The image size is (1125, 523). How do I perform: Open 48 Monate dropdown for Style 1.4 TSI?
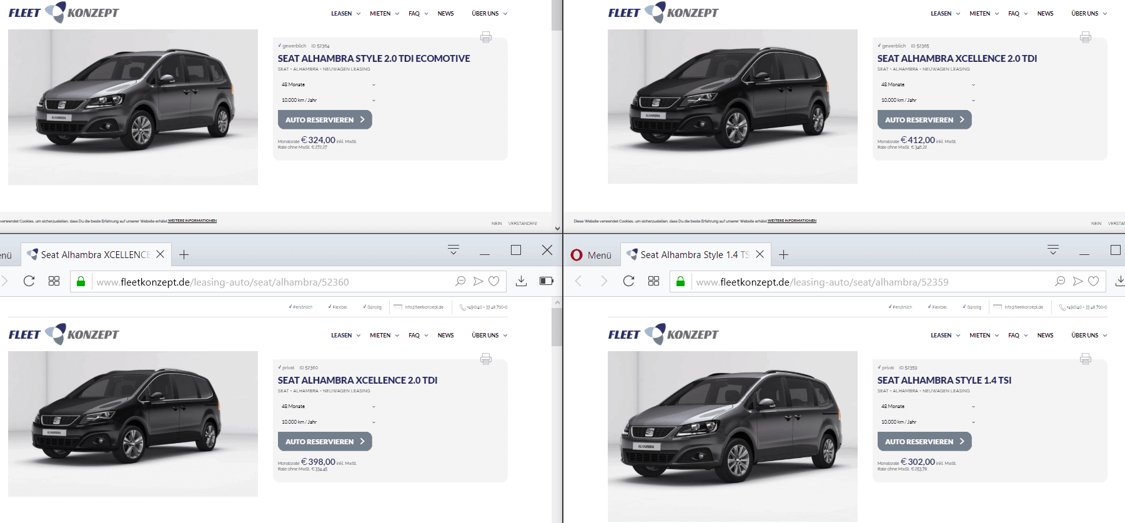[x=928, y=406]
